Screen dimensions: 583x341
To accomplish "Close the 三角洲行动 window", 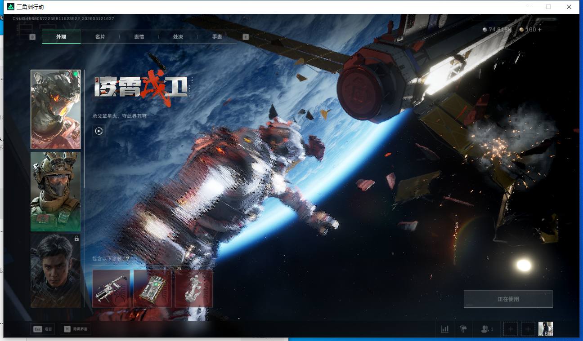I will 569,7.
